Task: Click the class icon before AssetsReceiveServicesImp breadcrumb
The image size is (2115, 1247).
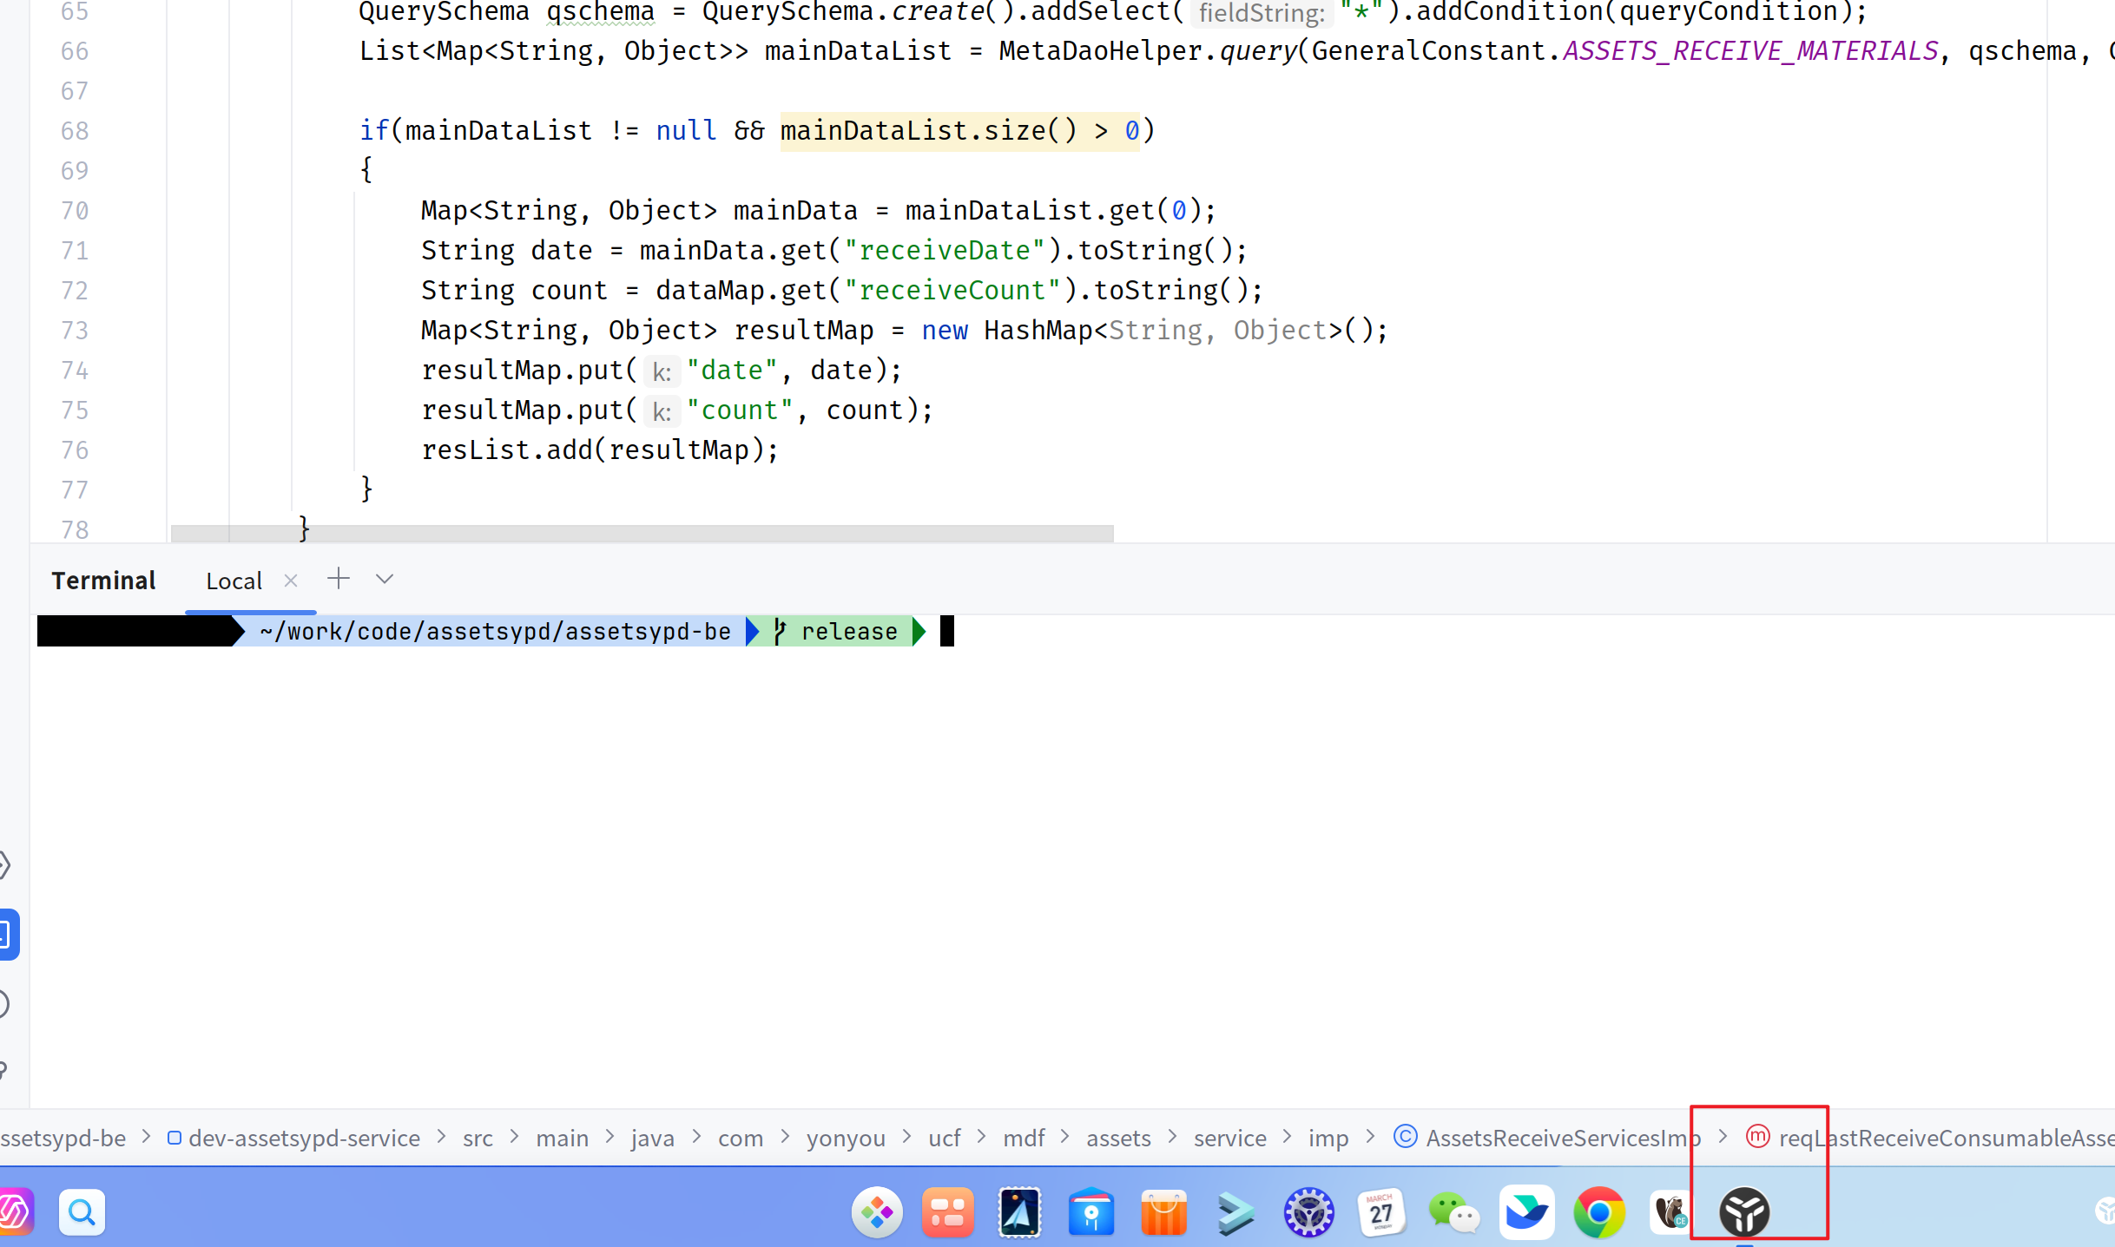Action: (x=1405, y=1137)
